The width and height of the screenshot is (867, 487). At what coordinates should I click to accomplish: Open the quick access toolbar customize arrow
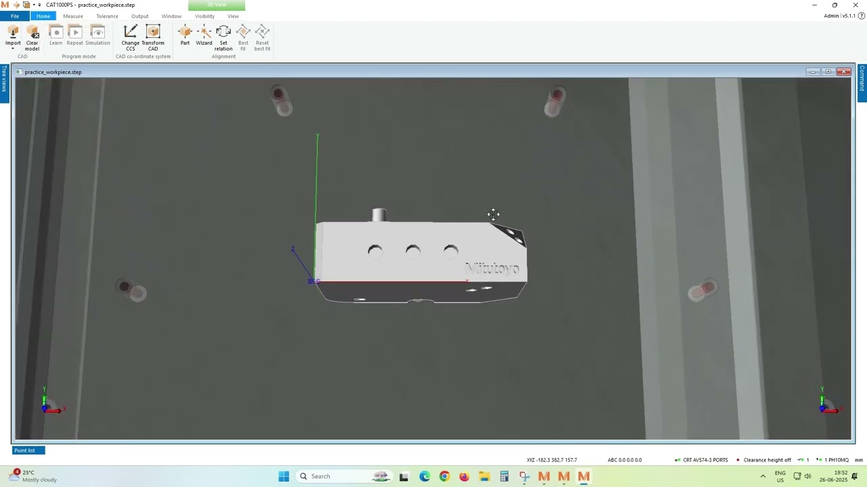[39, 5]
